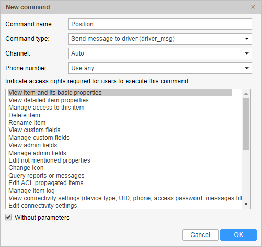Expand the Channel dropdown set to Auto
This screenshot has height=247, width=262.
160,53
